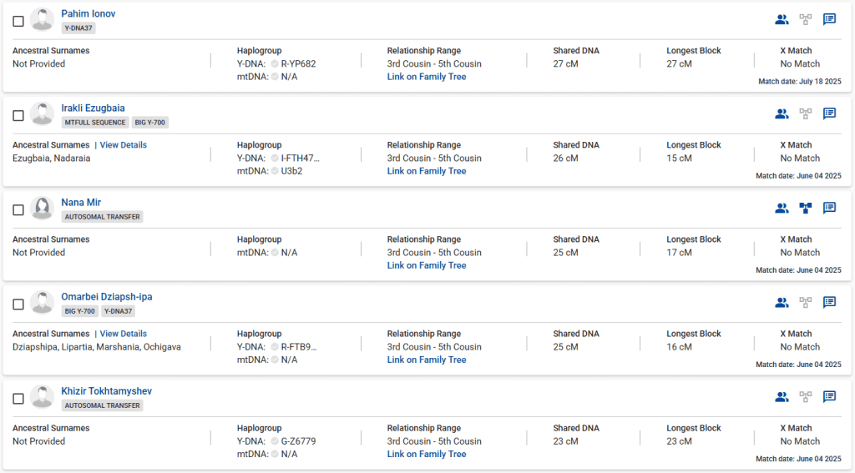This screenshot has width=855, height=473.
Task: Open notes icon for Omarbei Dziapsh-ipa
Action: point(830,302)
